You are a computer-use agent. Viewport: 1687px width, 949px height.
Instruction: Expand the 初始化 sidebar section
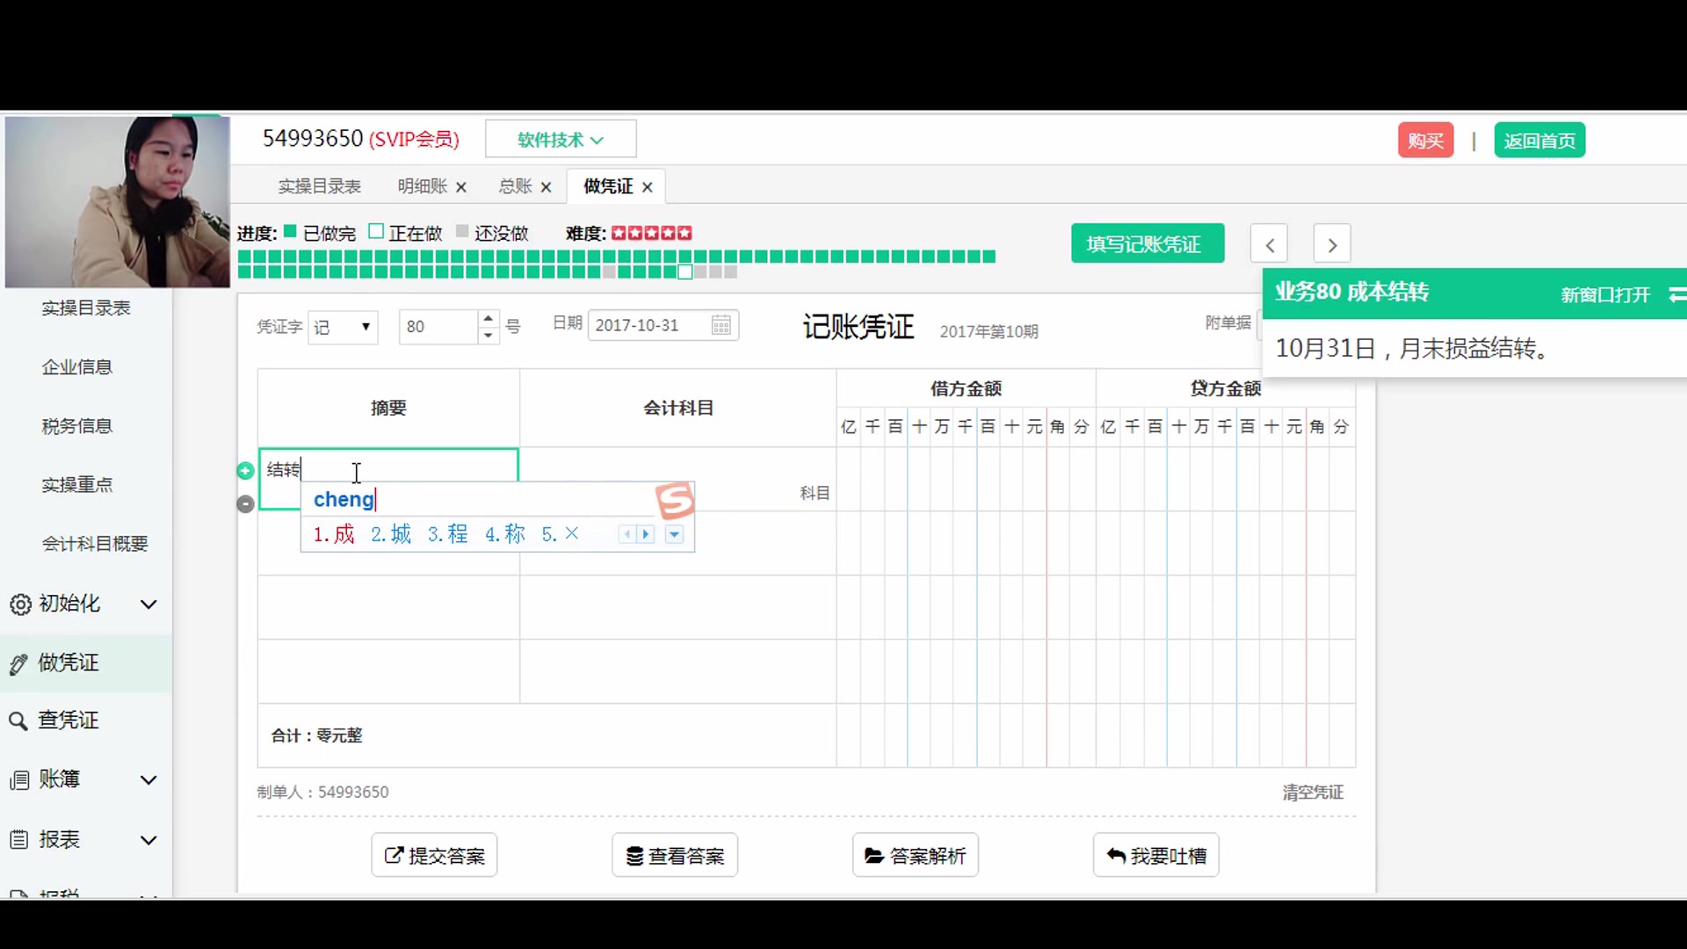tap(148, 605)
